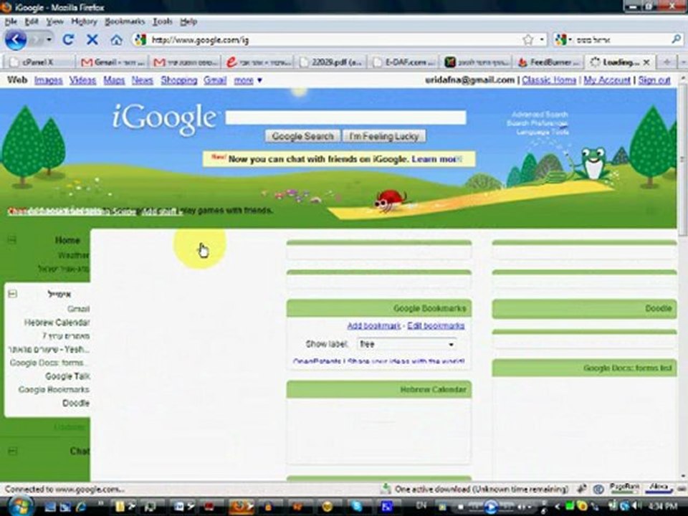Open a new tab with the plus button
The image size is (688, 516).
(666, 62)
